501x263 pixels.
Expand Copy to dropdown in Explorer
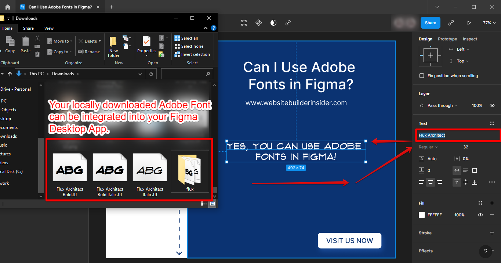point(71,52)
